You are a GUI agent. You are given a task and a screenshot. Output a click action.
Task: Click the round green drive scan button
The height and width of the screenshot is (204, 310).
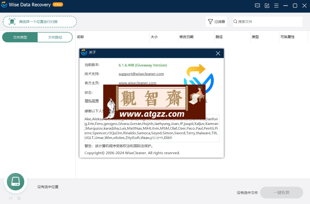[x=15, y=182]
